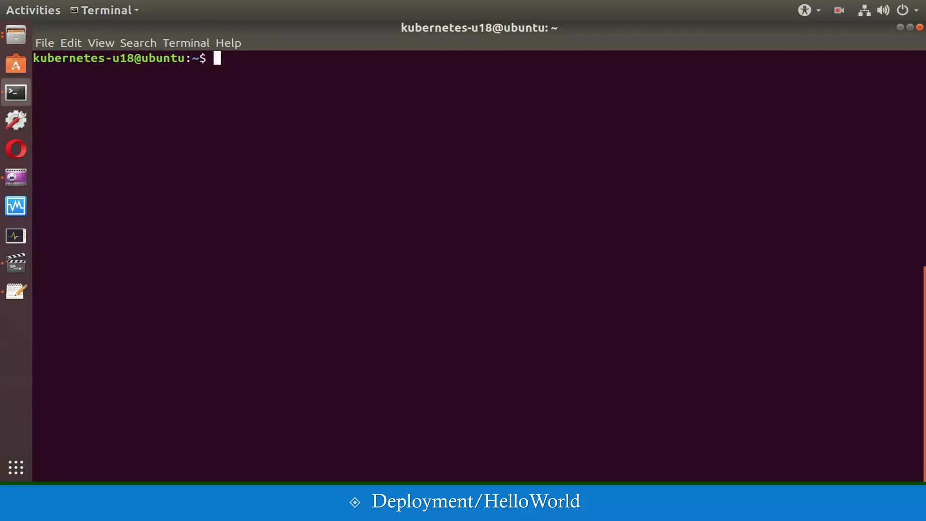The height and width of the screenshot is (521, 926).
Task: Show Applications grid at dock bottom
Action: (x=16, y=467)
